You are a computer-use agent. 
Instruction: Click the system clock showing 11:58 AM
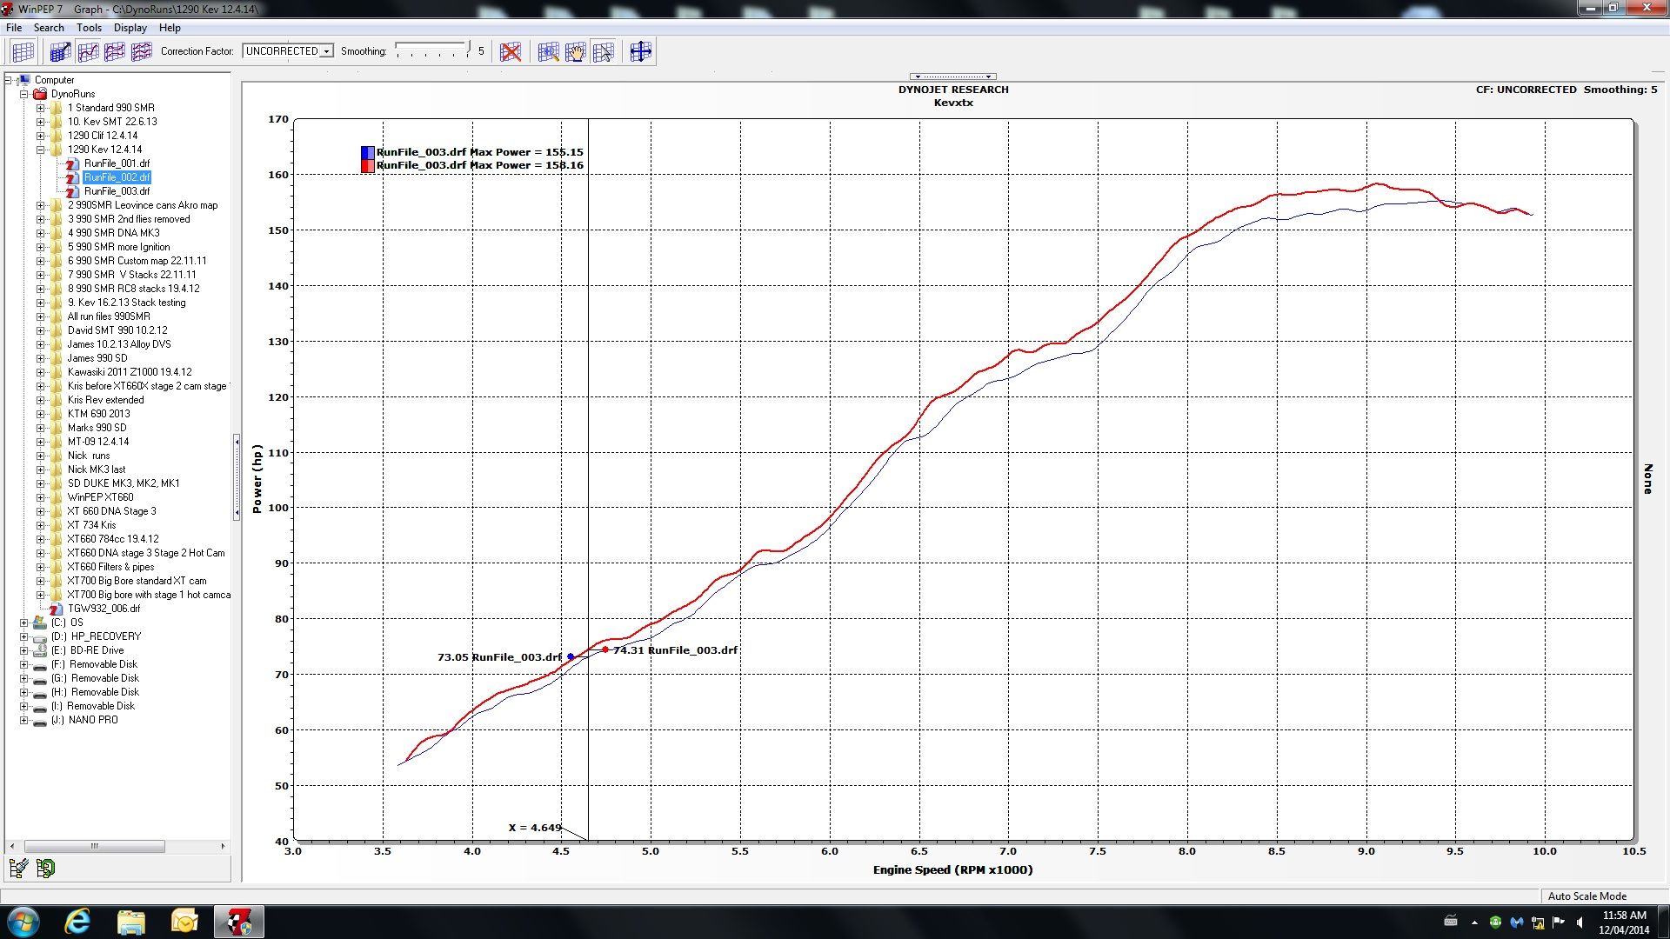tap(1624, 916)
